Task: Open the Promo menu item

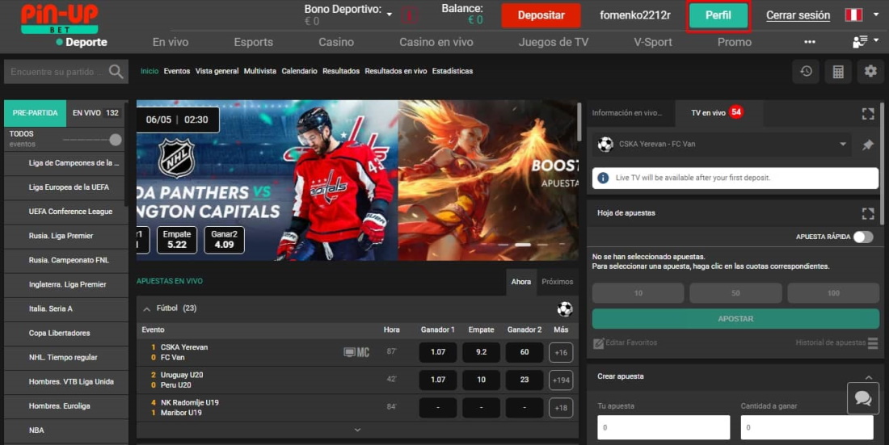Action: [734, 42]
